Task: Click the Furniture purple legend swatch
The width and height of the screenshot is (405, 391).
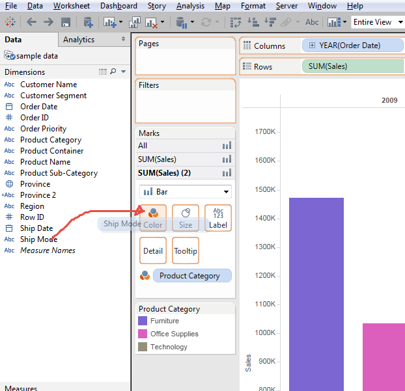Action: click(x=143, y=321)
